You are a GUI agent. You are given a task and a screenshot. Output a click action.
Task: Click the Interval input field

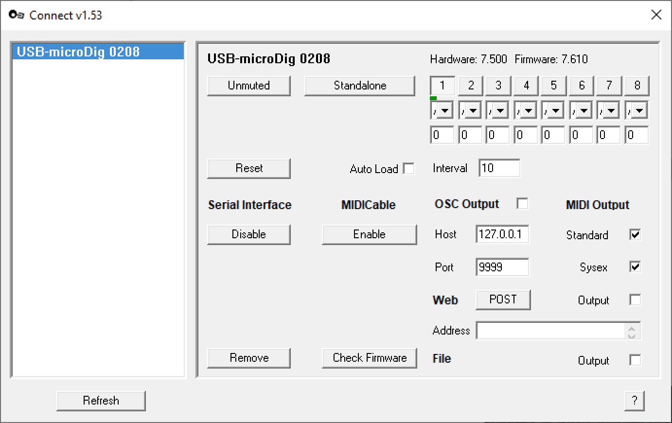click(499, 168)
